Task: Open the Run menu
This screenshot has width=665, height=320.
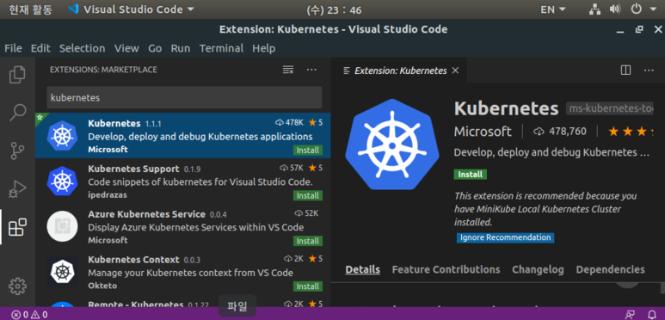Action: (181, 48)
